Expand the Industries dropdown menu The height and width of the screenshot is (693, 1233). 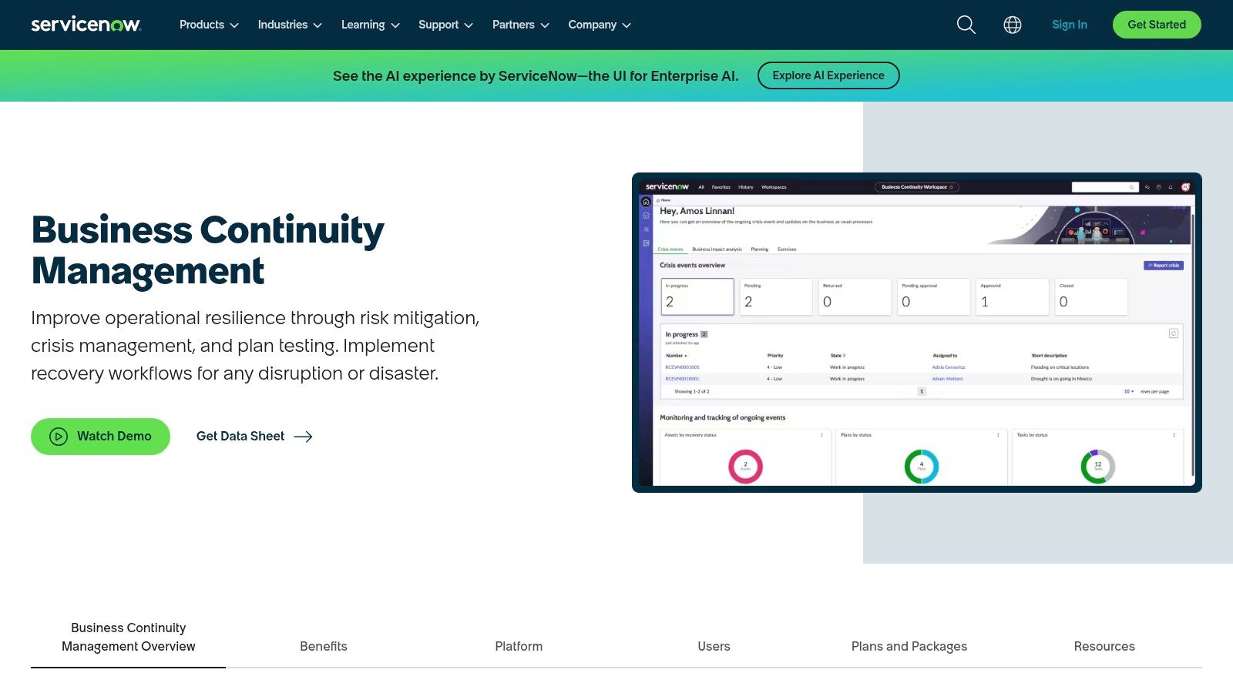click(290, 25)
